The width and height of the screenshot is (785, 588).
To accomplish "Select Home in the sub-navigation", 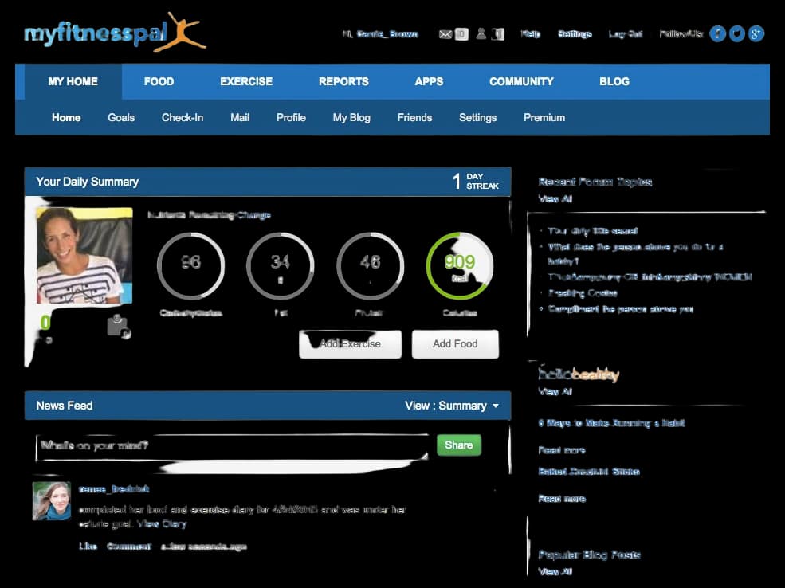I will (66, 118).
